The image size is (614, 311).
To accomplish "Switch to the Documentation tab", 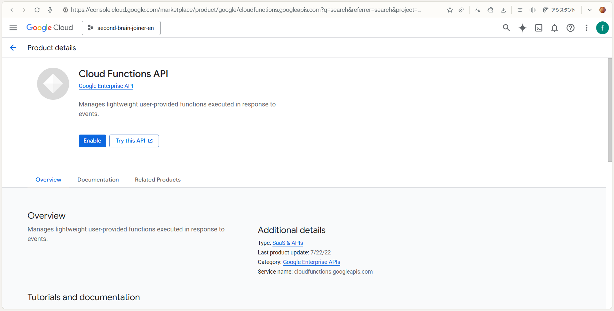I will pos(98,180).
